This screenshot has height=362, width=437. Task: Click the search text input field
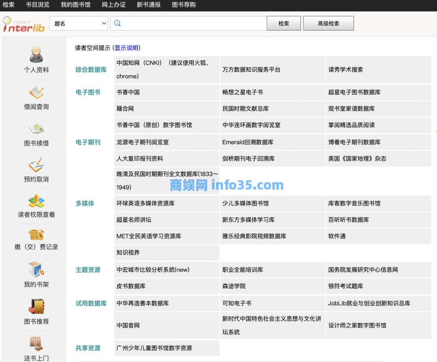click(x=189, y=23)
